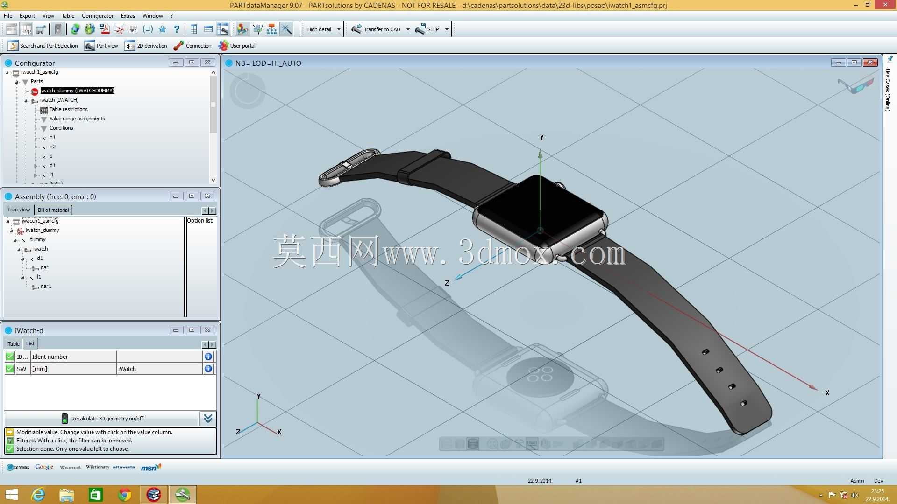Click the Wiktionary link in bottom bar
This screenshot has width=897, height=504.
pyautogui.click(x=97, y=467)
